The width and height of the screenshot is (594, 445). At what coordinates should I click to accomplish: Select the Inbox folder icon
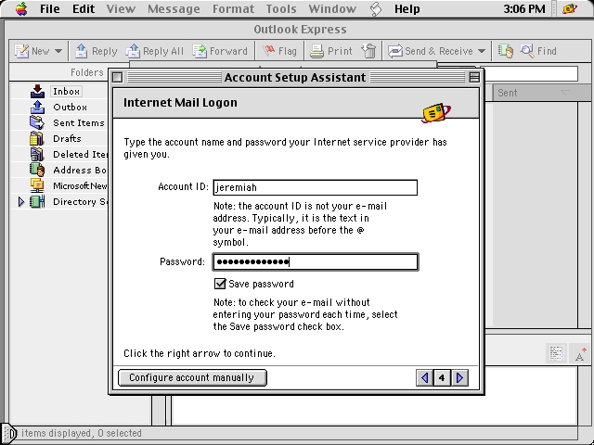click(x=37, y=91)
